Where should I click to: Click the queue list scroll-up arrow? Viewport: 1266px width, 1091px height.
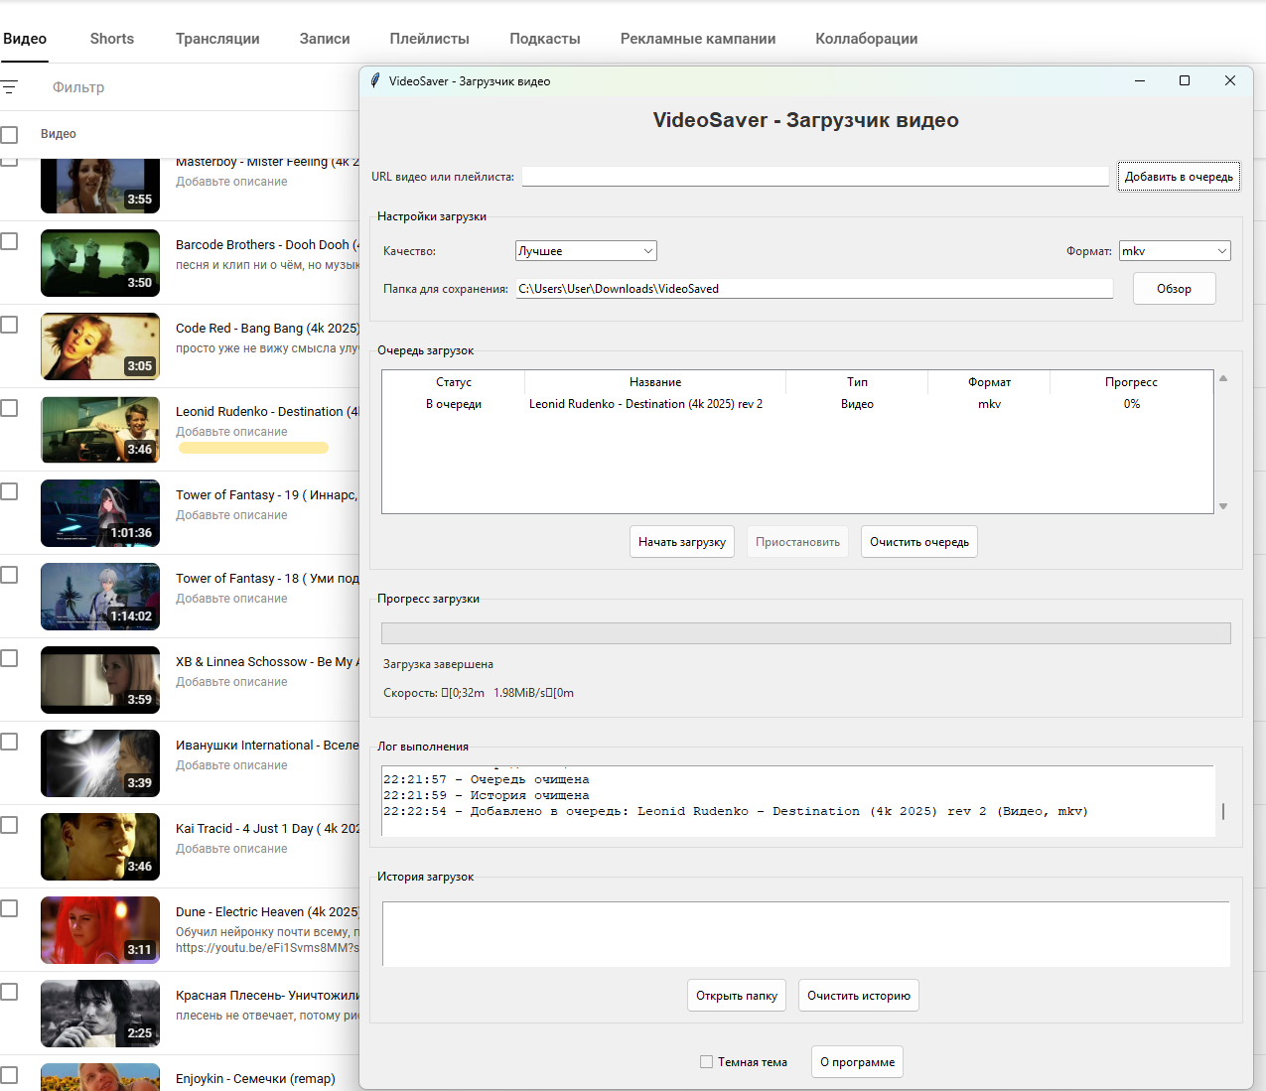click(x=1223, y=378)
